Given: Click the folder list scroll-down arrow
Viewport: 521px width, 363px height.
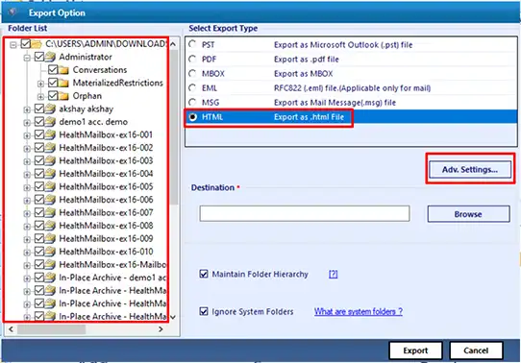Looking at the screenshot, I should tap(173, 317).
